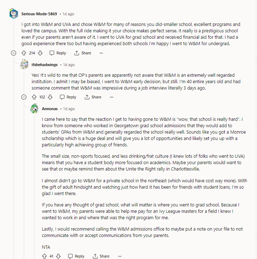The width and height of the screenshot is (257, 259).
Task: Open ifshehadwings's avatar icon
Action: (24, 65)
